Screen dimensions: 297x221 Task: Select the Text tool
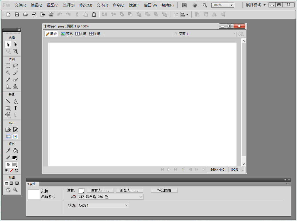(15, 108)
